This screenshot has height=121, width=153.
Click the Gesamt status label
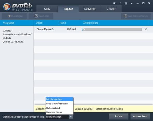40,109
